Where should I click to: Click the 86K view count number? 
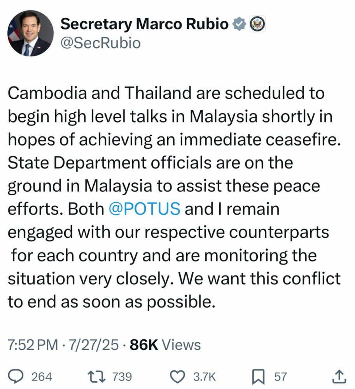(144, 345)
